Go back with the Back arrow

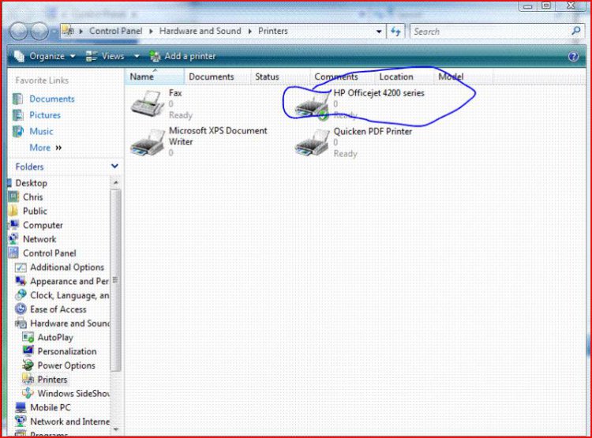click(x=19, y=32)
